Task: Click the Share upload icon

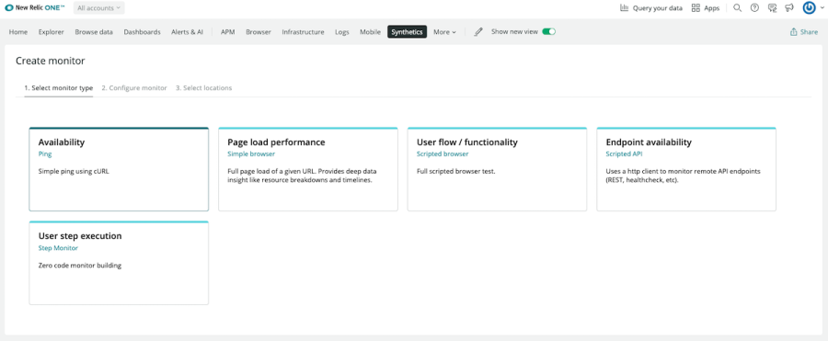Action: 793,31
